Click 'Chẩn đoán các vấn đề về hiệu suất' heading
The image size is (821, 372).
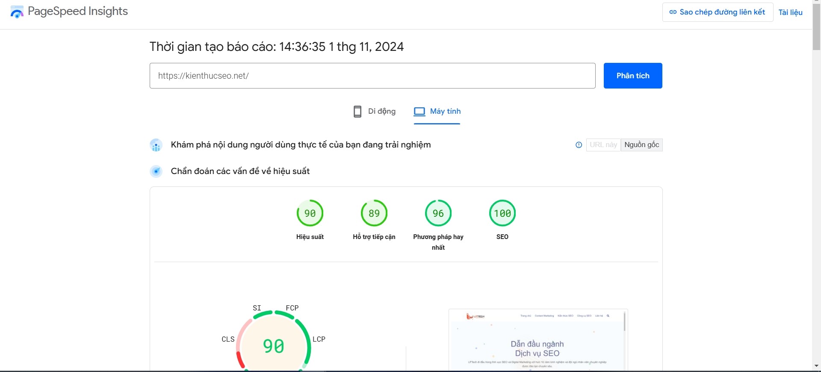click(x=240, y=171)
